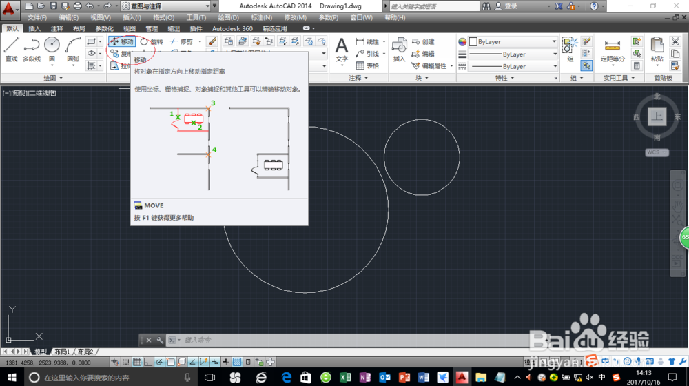Toggle Infer Constraints in status bar
689x386 pixels.
(114, 363)
